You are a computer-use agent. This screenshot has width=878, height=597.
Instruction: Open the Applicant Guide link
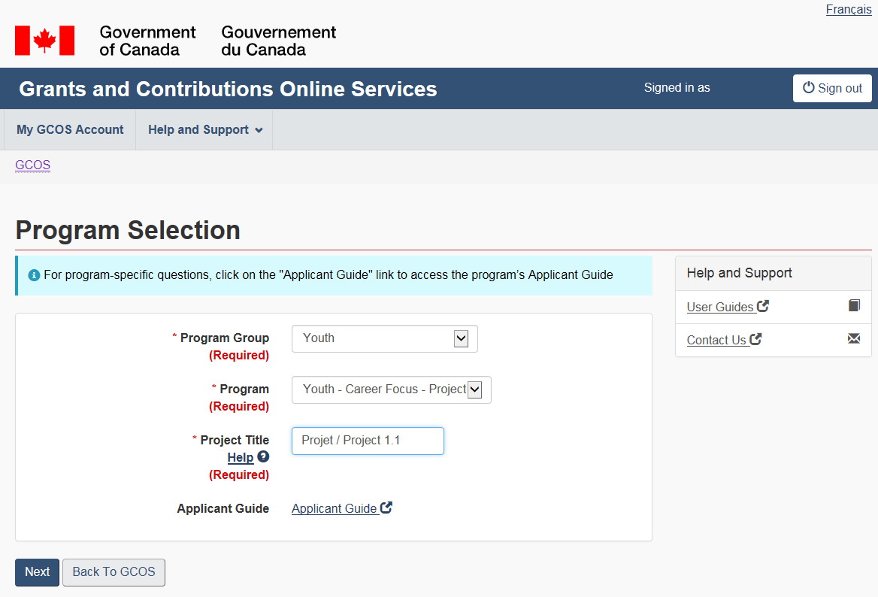coord(334,509)
